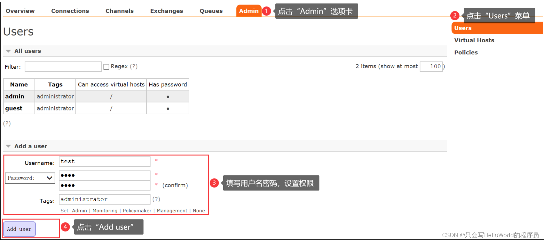Click the Tags column header

click(55, 84)
